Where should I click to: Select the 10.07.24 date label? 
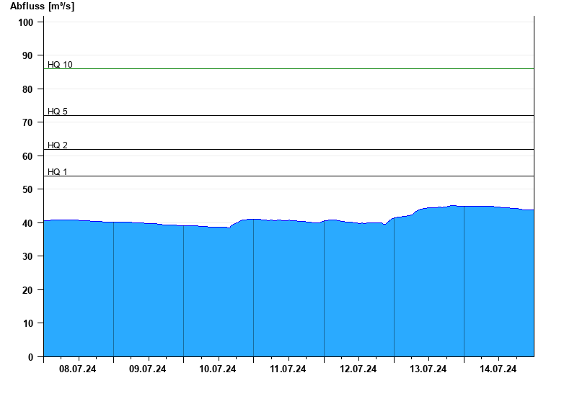(218, 369)
